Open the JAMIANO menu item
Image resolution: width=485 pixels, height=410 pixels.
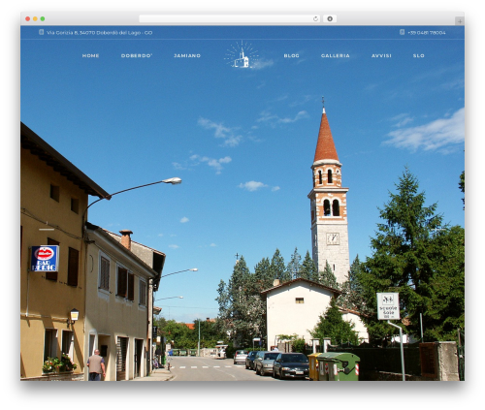(187, 55)
